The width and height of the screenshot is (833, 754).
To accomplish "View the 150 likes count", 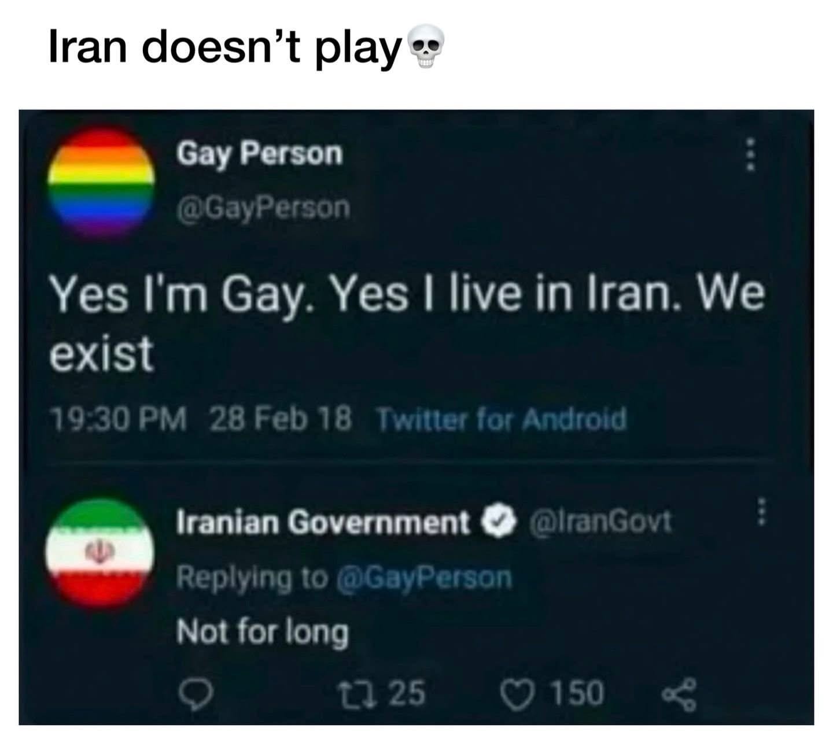I will pos(576,693).
